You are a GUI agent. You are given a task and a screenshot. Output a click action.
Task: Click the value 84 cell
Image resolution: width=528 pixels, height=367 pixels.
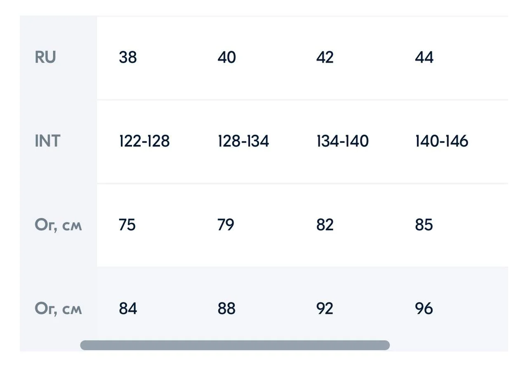coord(128,309)
